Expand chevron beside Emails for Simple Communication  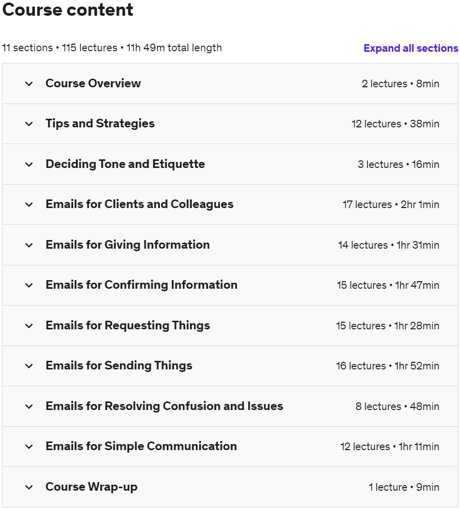(x=29, y=447)
